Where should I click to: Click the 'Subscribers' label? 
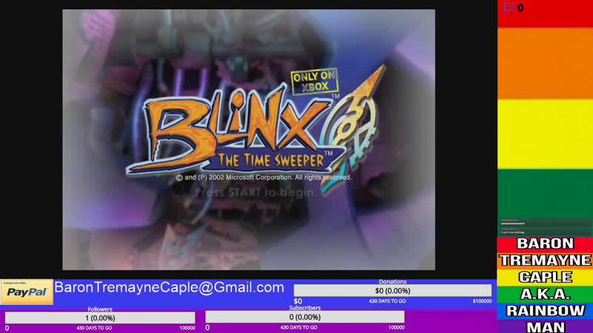[x=305, y=308]
